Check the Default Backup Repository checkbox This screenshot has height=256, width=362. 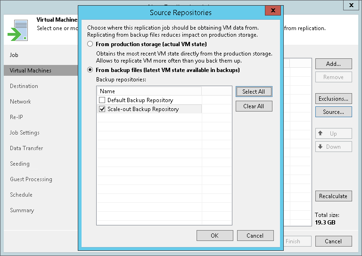(102, 100)
